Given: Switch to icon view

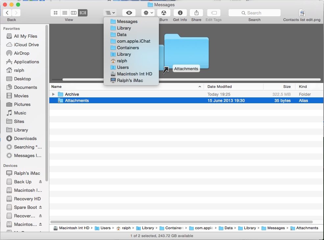Looking at the screenshot, I should [55, 13].
